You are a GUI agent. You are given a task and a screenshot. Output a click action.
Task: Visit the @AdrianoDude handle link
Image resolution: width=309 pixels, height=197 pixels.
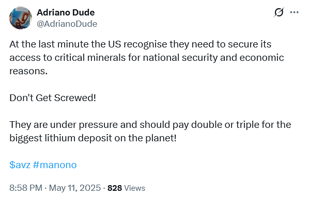pyautogui.click(x=67, y=24)
